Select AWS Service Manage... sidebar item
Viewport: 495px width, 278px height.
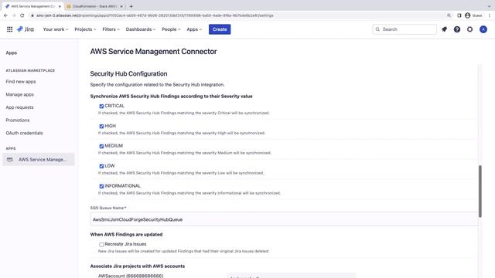click(x=39, y=160)
